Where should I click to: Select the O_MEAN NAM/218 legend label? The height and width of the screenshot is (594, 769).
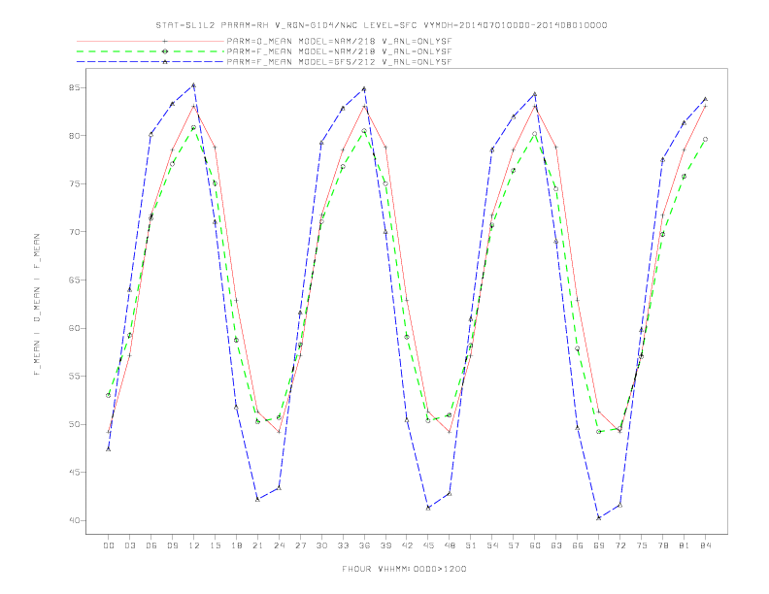[x=339, y=41]
